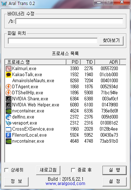Select the Kalmuri.exe process name

pyautogui.click(x=24, y=69)
